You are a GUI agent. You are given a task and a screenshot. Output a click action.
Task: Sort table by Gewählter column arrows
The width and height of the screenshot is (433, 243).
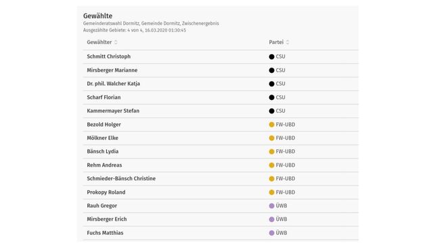116,42
